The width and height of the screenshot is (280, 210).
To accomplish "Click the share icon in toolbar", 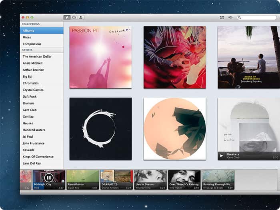I will click(x=222, y=18).
